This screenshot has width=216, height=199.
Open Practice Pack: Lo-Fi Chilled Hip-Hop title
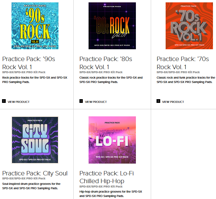pos(106,177)
